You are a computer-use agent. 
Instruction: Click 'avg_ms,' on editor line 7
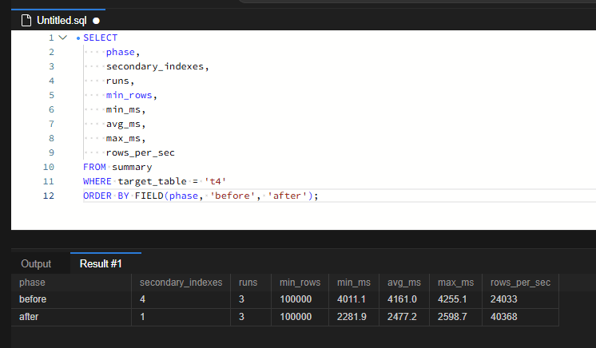[125, 124]
